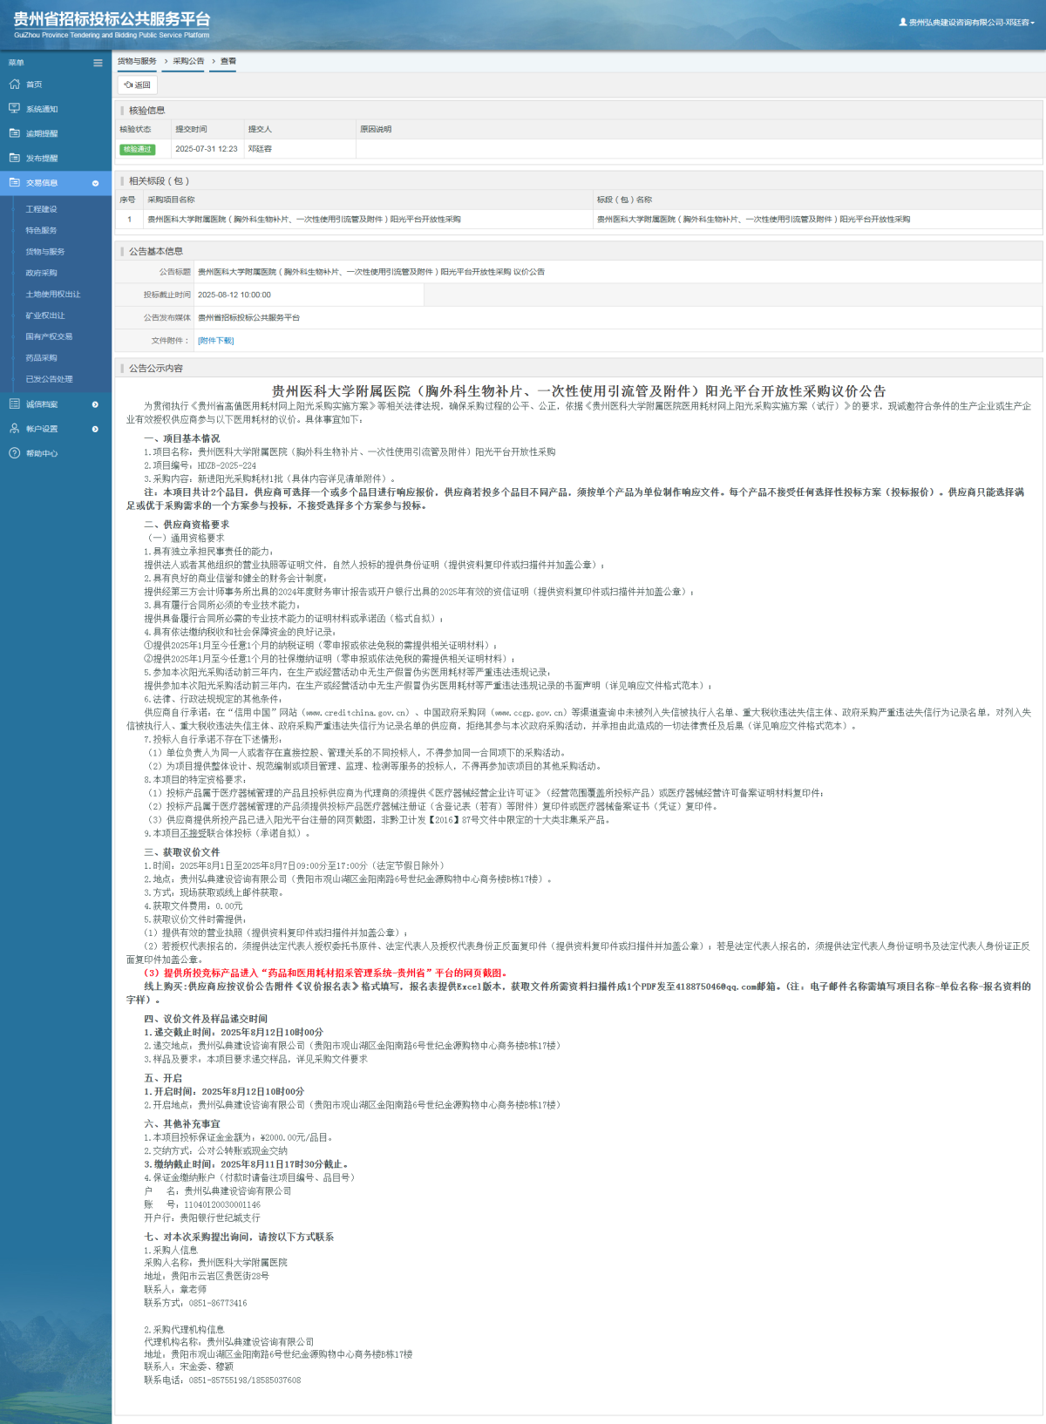Click the 诚信档案 list icon
1046x1424 pixels.
tap(14, 404)
